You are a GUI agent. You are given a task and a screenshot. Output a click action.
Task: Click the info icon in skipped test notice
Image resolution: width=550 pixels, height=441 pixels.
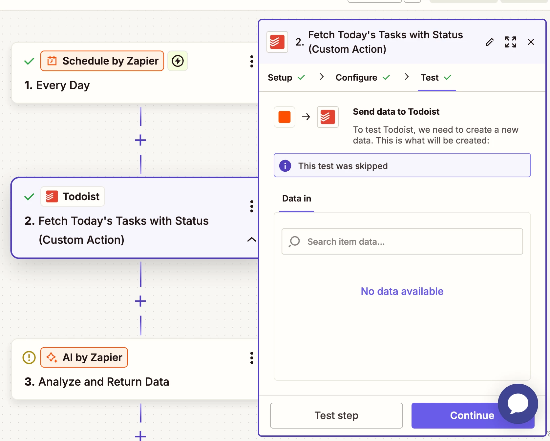285,166
